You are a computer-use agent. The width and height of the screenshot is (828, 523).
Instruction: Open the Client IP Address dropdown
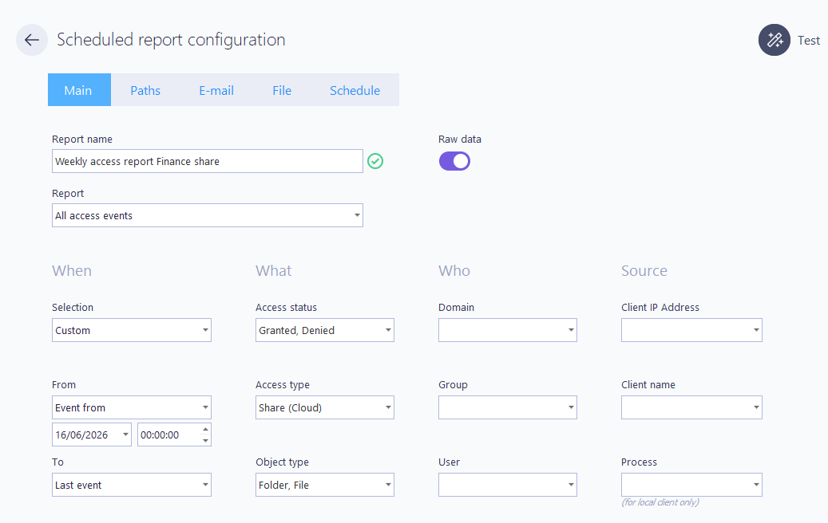click(691, 330)
